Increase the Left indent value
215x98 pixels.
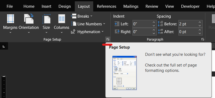[x=154, y=22]
